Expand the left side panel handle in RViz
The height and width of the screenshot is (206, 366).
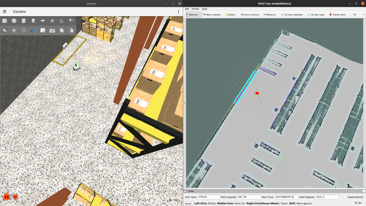(x=184, y=103)
